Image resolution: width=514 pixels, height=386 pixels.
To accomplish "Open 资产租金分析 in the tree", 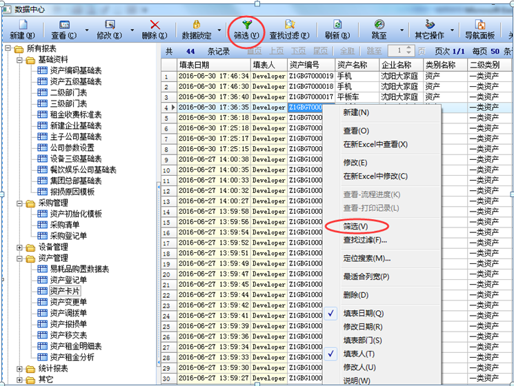I will [x=72, y=357].
